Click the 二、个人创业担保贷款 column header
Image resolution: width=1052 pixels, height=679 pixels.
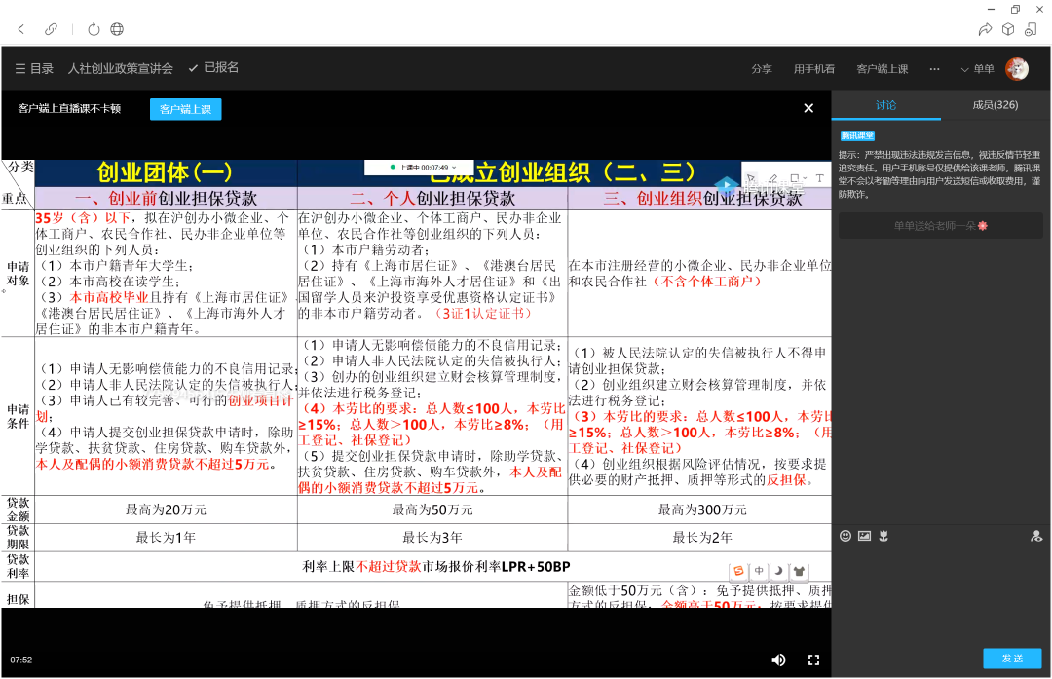click(432, 199)
